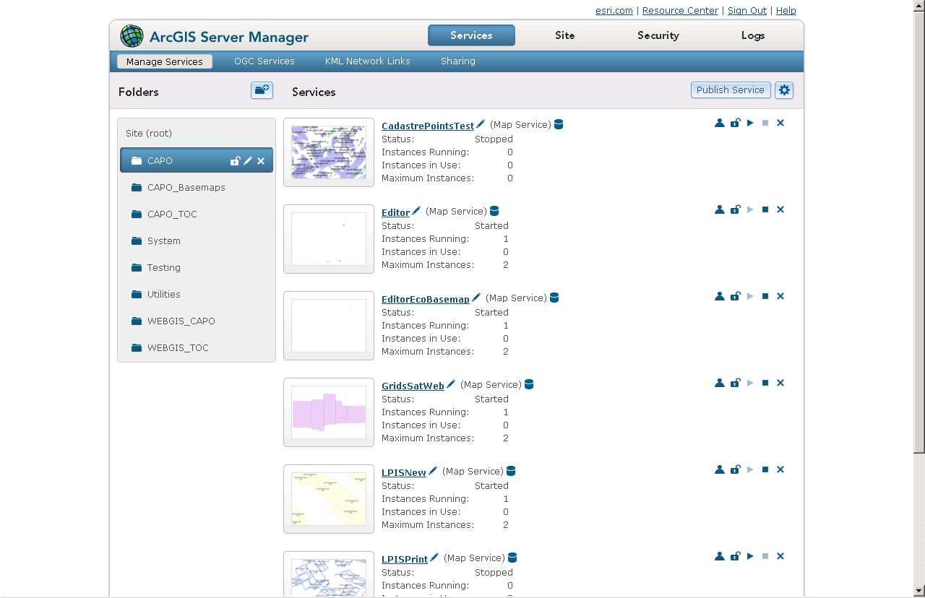The image size is (925, 598).
Task: Edit the LPISNew service via pencil
Action: 433,471
